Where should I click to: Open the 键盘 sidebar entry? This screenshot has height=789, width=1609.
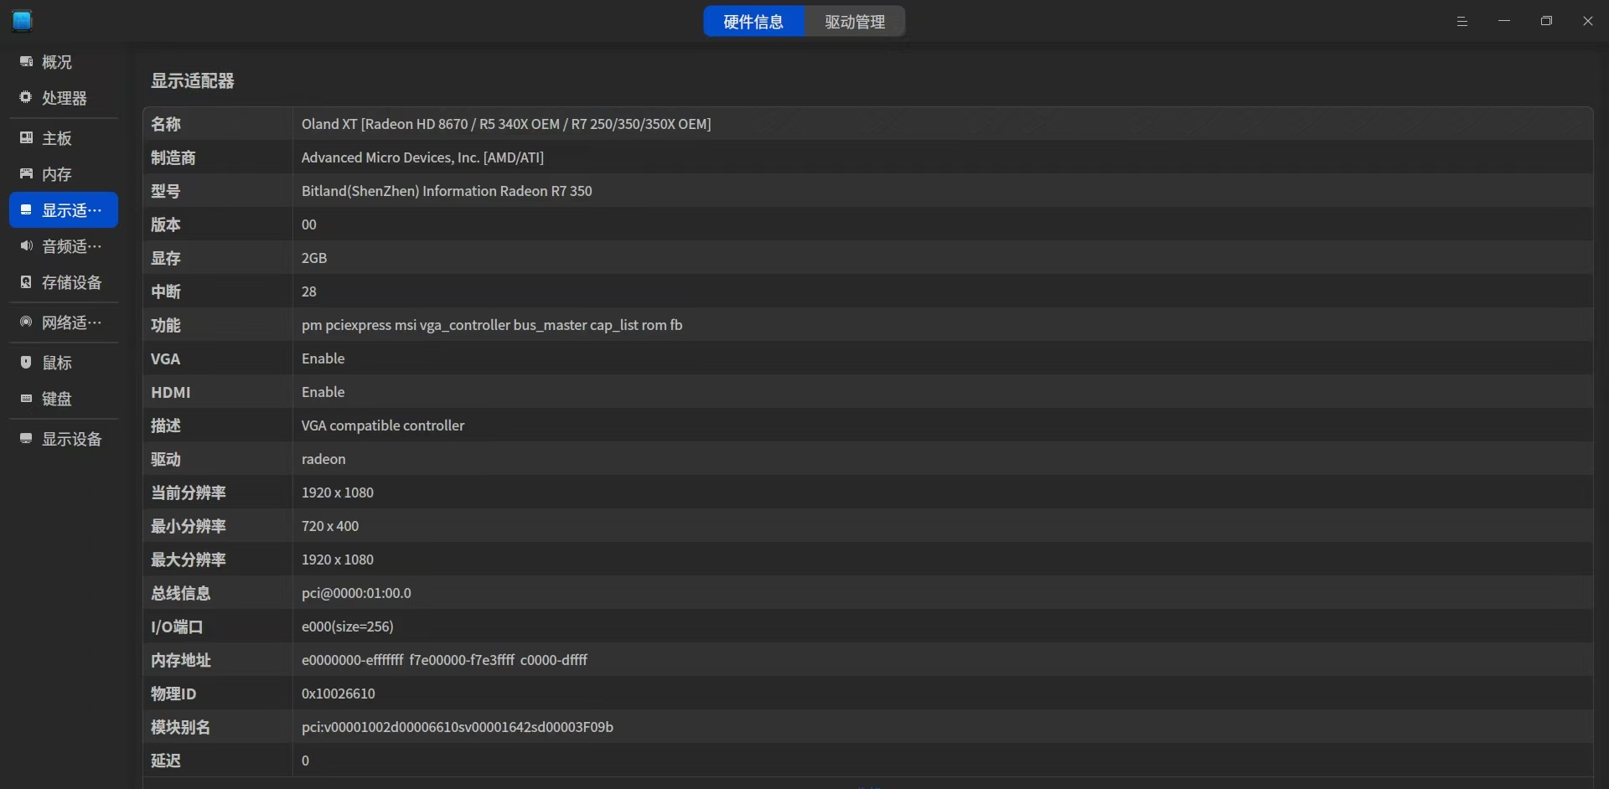tap(64, 399)
